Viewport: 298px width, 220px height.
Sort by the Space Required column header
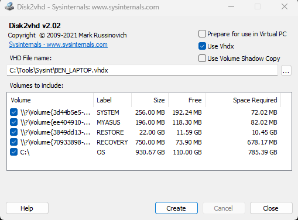click(243, 100)
